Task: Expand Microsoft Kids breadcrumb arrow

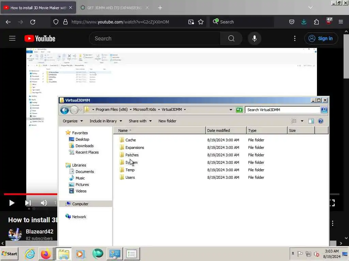Action: coord(159,110)
